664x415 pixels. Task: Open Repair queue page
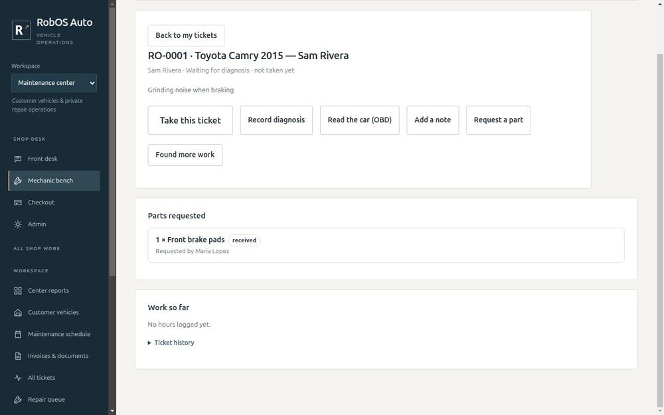click(54, 400)
